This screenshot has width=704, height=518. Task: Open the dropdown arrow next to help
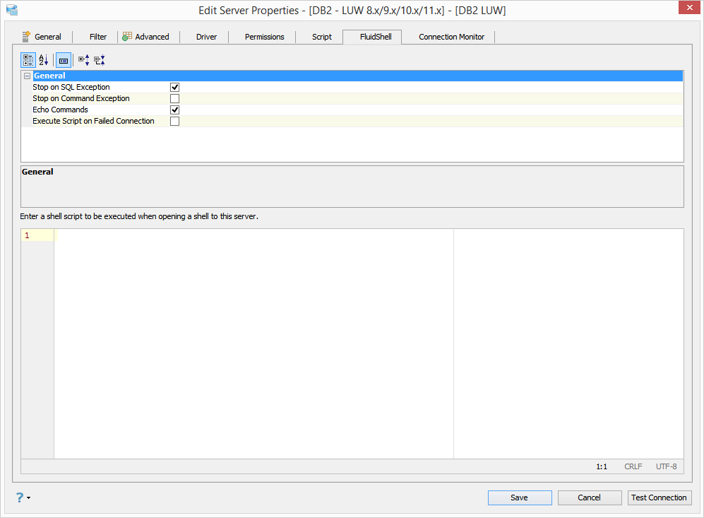point(29,498)
